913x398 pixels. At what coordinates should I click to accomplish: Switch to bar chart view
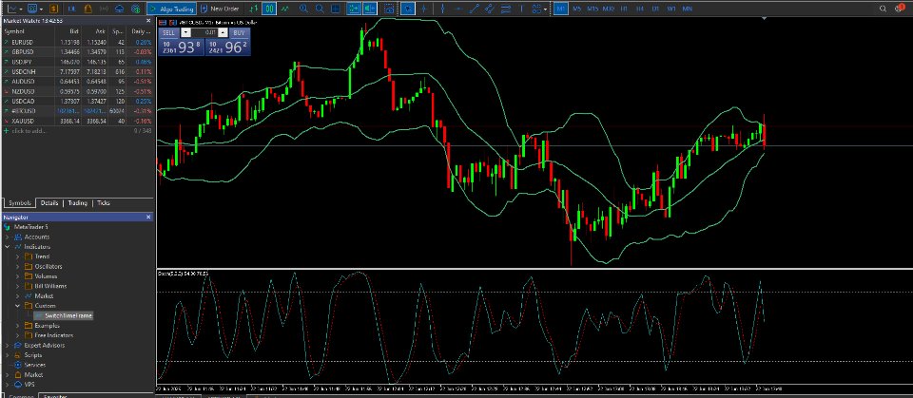click(254, 9)
